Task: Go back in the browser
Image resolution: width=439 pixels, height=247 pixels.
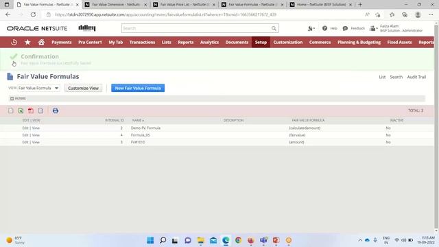Action: [x=8, y=14]
